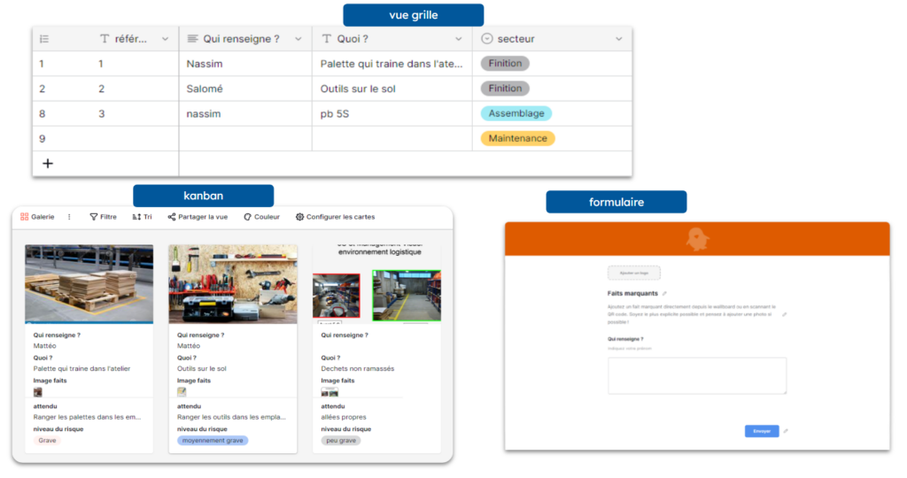907x478 pixels.
Task: Open image attachments on Dechets non ramassés card
Action: pos(329,392)
